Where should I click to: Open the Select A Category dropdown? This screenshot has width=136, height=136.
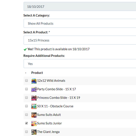click(x=80, y=23)
